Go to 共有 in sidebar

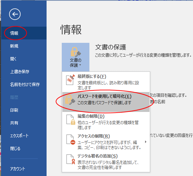click(x=24, y=123)
